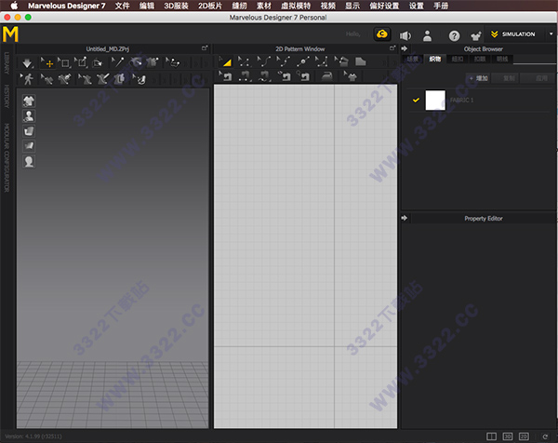
Task: Toggle the bald head avatar view icon
Action: coord(29,161)
